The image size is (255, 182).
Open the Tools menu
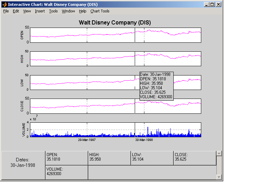coord(53,11)
